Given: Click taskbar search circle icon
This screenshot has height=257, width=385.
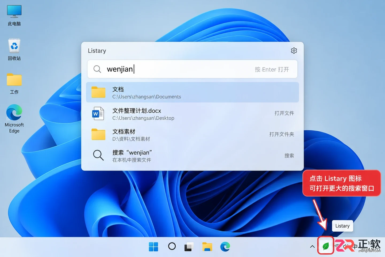Looking at the screenshot, I should click(x=172, y=246).
